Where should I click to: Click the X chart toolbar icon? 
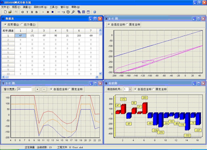click(32, 12)
